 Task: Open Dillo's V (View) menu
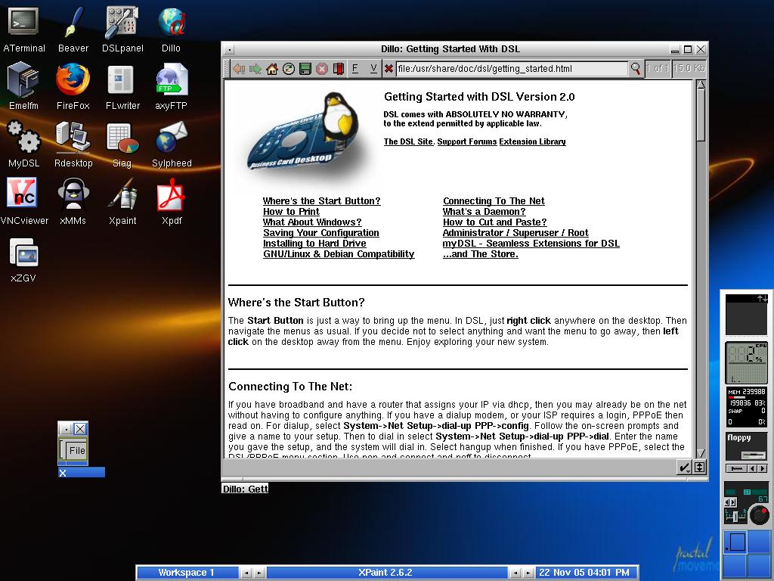coord(373,69)
